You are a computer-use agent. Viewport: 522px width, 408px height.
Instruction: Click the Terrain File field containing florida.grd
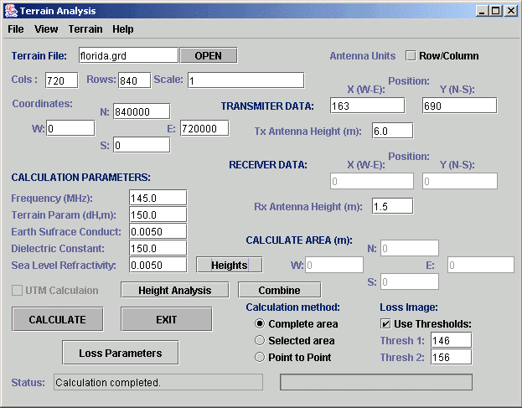pyautogui.click(x=128, y=55)
